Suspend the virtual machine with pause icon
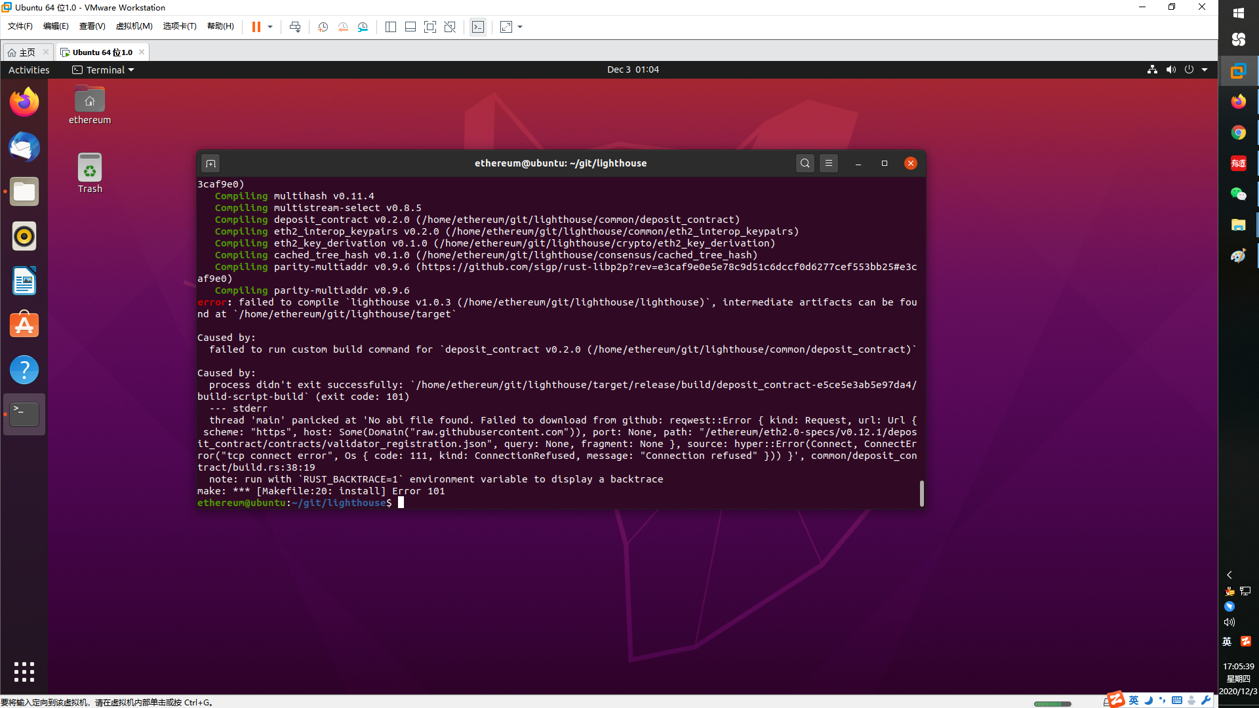Image resolution: width=1259 pixels, height=708 pixels. [x=255, y=27]
